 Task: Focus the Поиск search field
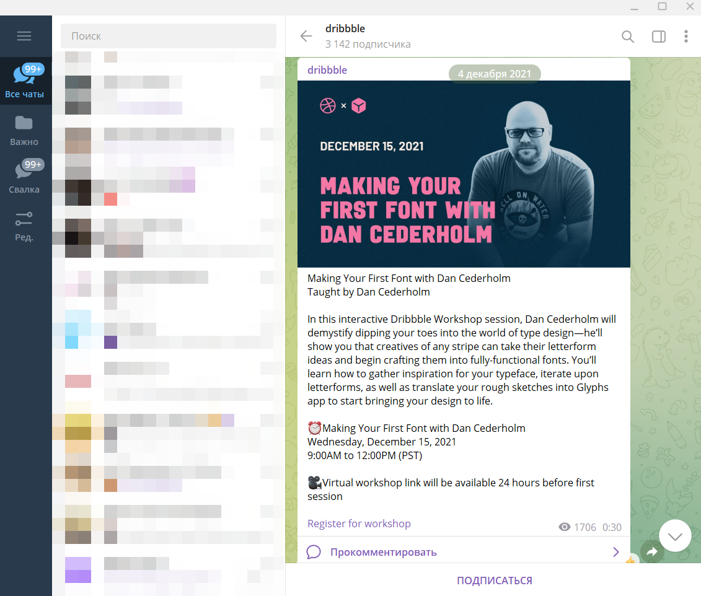pos(169,36)
